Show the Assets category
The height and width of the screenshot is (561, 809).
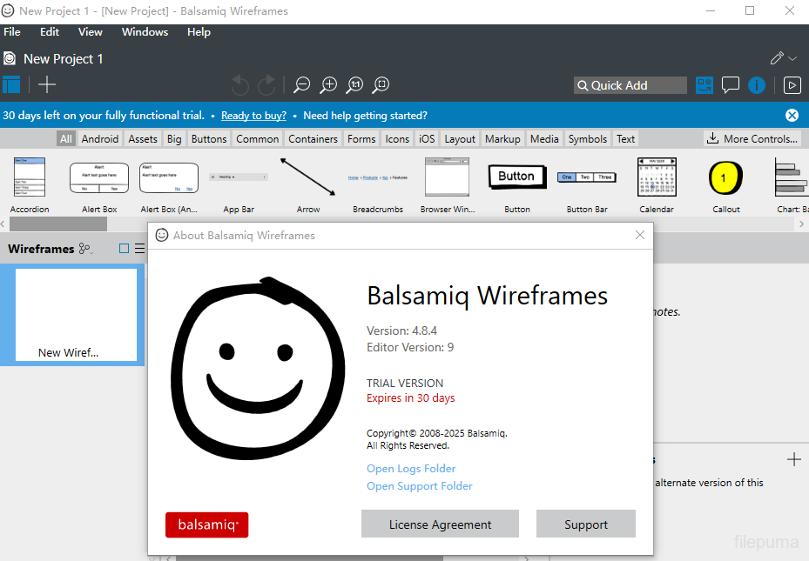point(143,138)
